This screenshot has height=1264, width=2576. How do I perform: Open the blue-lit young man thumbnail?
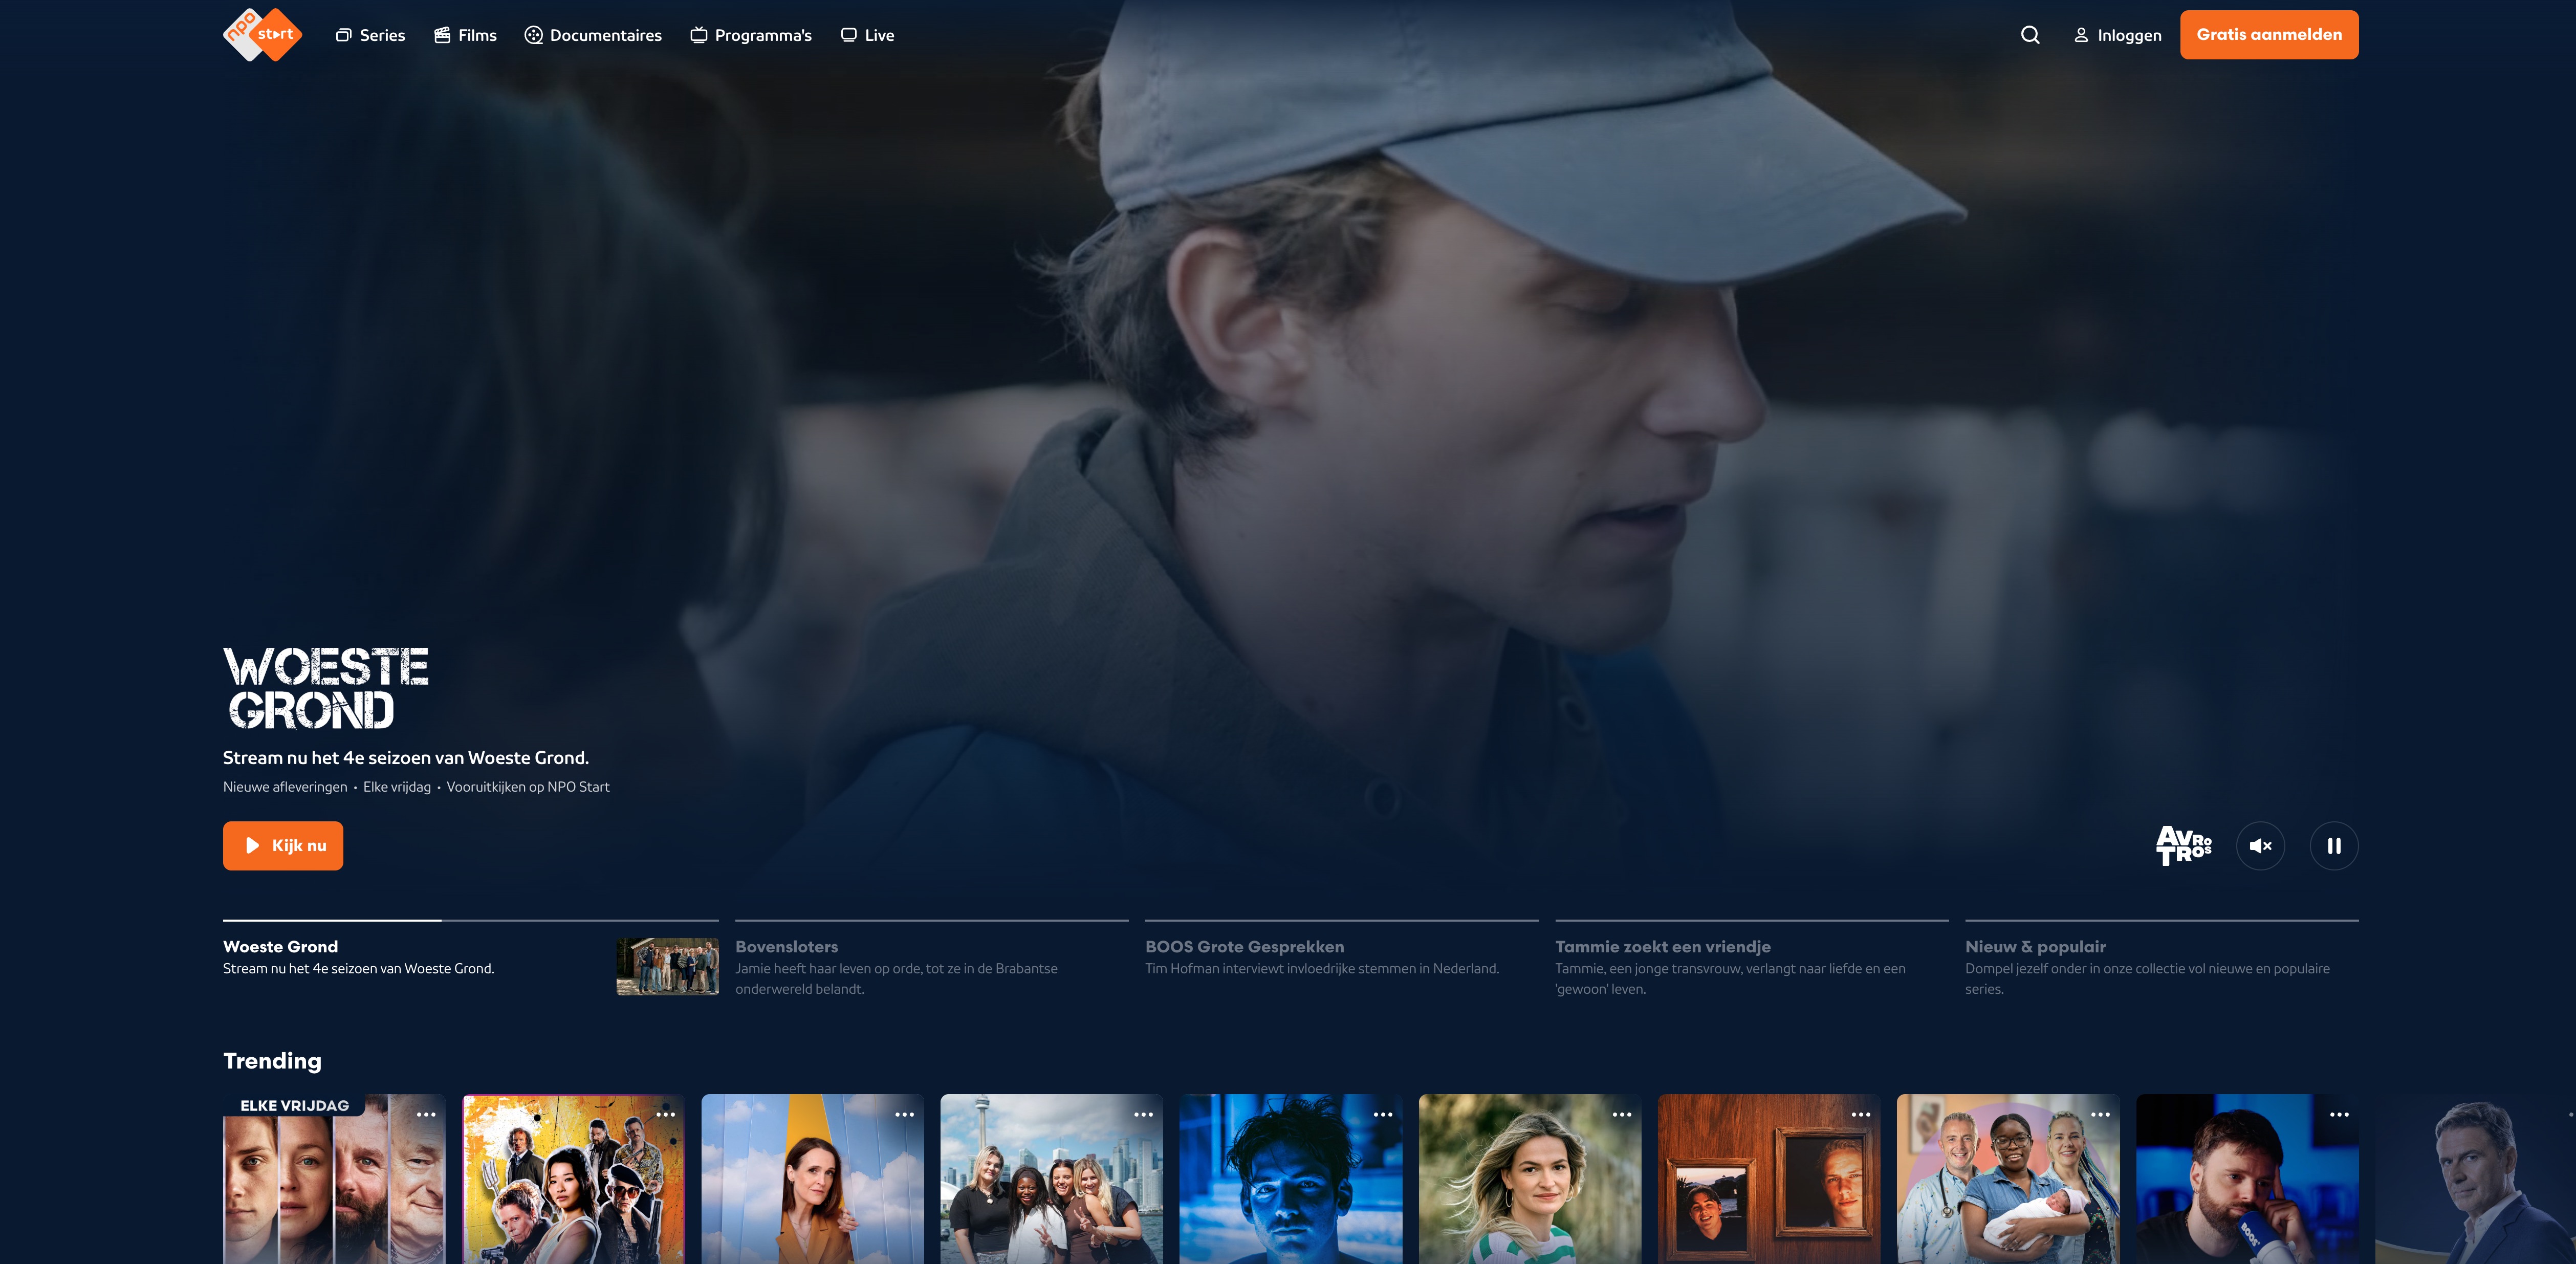coord(1290,1179)
